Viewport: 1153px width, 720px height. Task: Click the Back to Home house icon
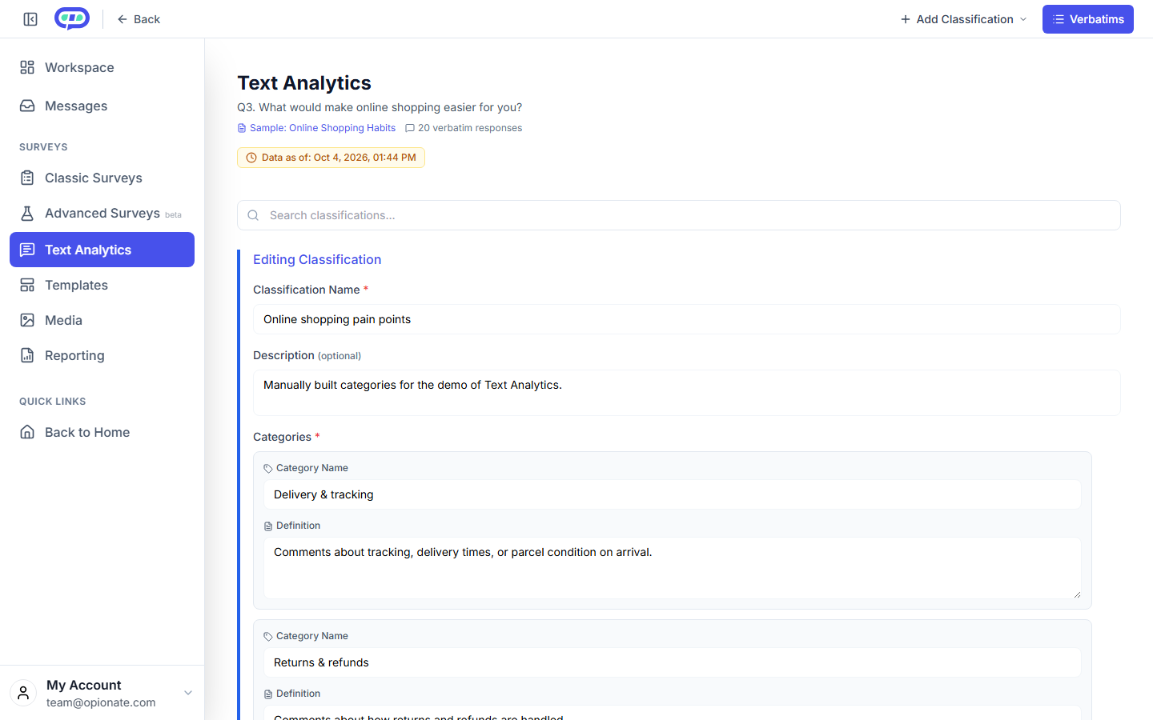pyautogui.click(x=27, y=432)
